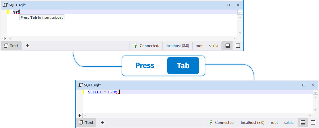Click the horizontal split handle icon in upper editor
The image size is (319, 128).
pos(240,12)
